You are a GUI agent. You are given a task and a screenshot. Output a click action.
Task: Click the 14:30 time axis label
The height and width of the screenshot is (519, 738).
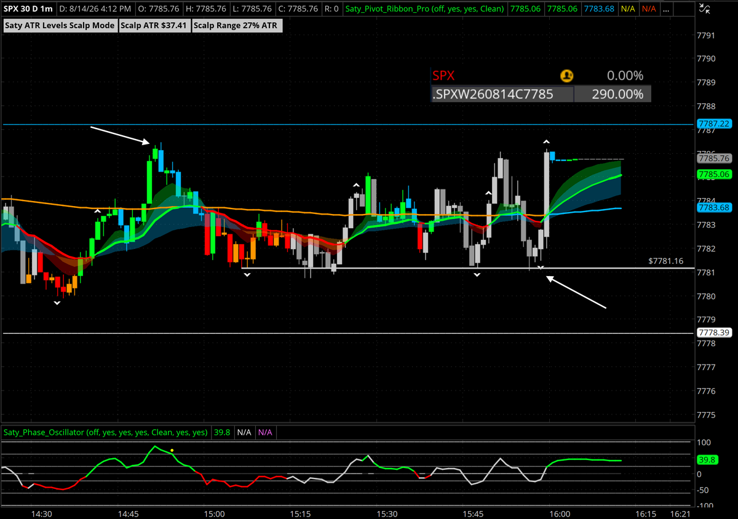pos(41,514)
